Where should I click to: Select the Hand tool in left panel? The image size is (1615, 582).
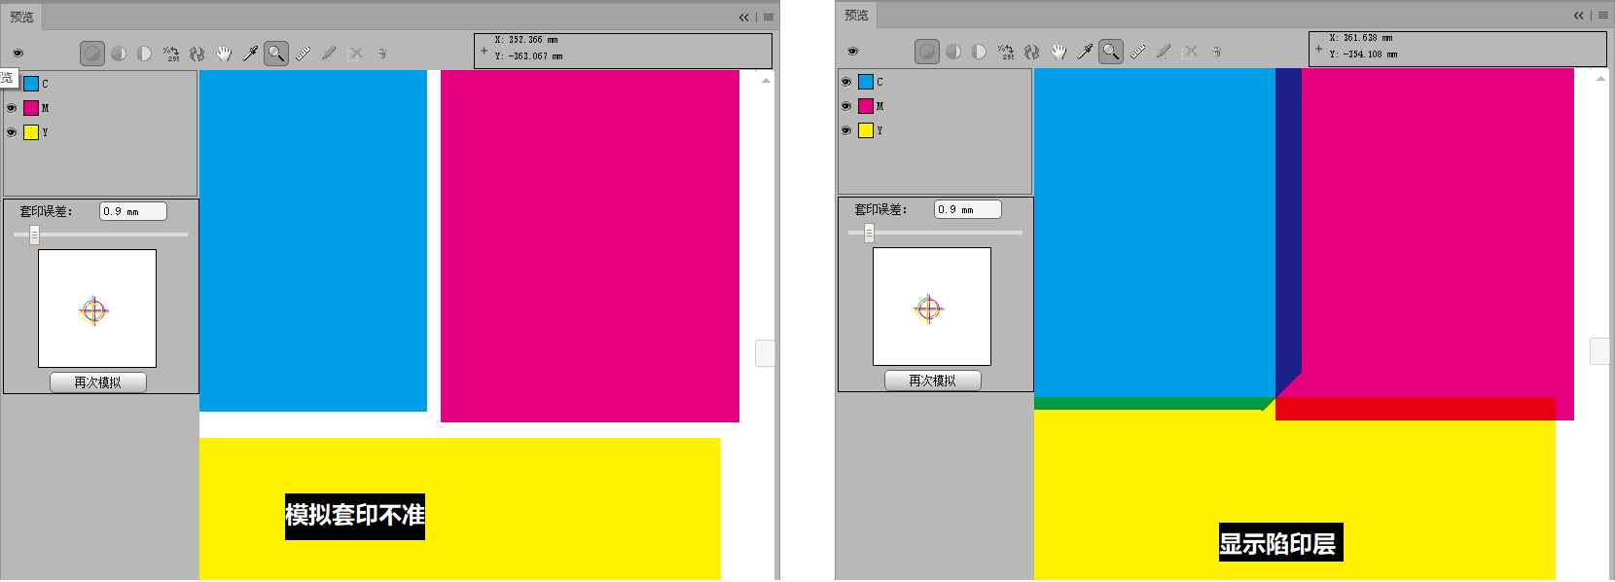224,54
